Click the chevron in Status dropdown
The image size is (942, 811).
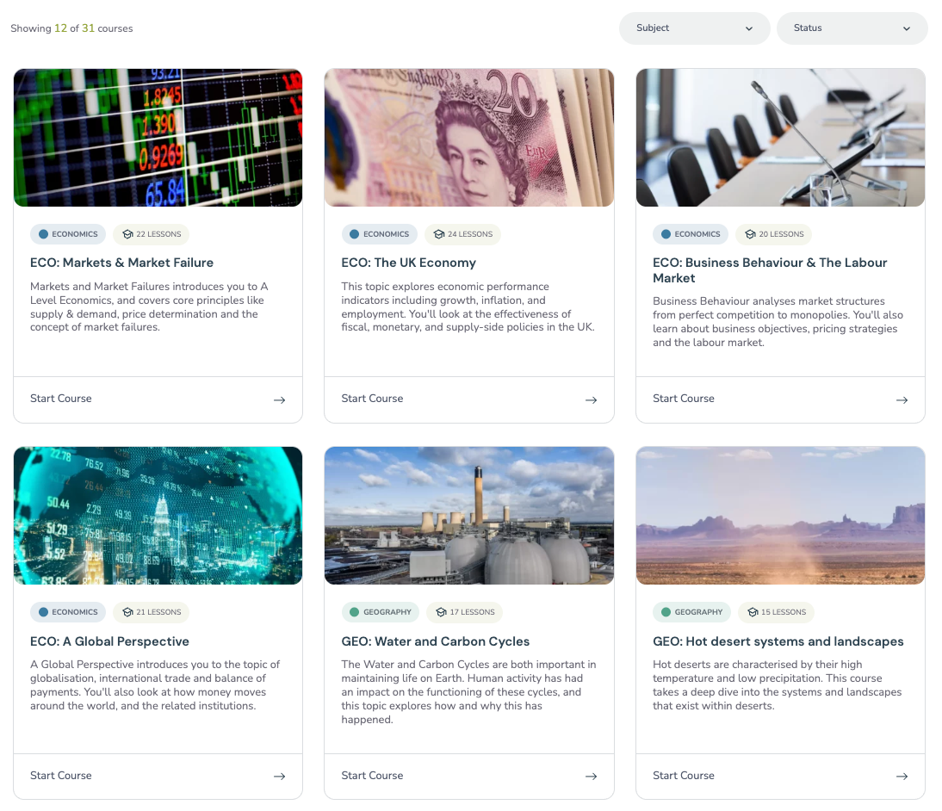[907, 28]
